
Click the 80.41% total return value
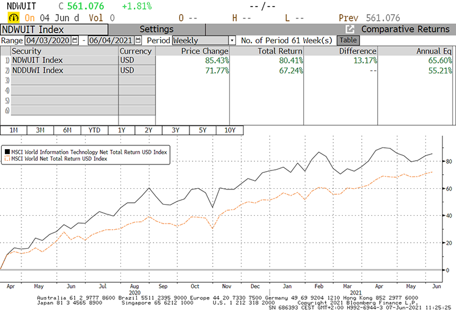click(x=291, y=60)
